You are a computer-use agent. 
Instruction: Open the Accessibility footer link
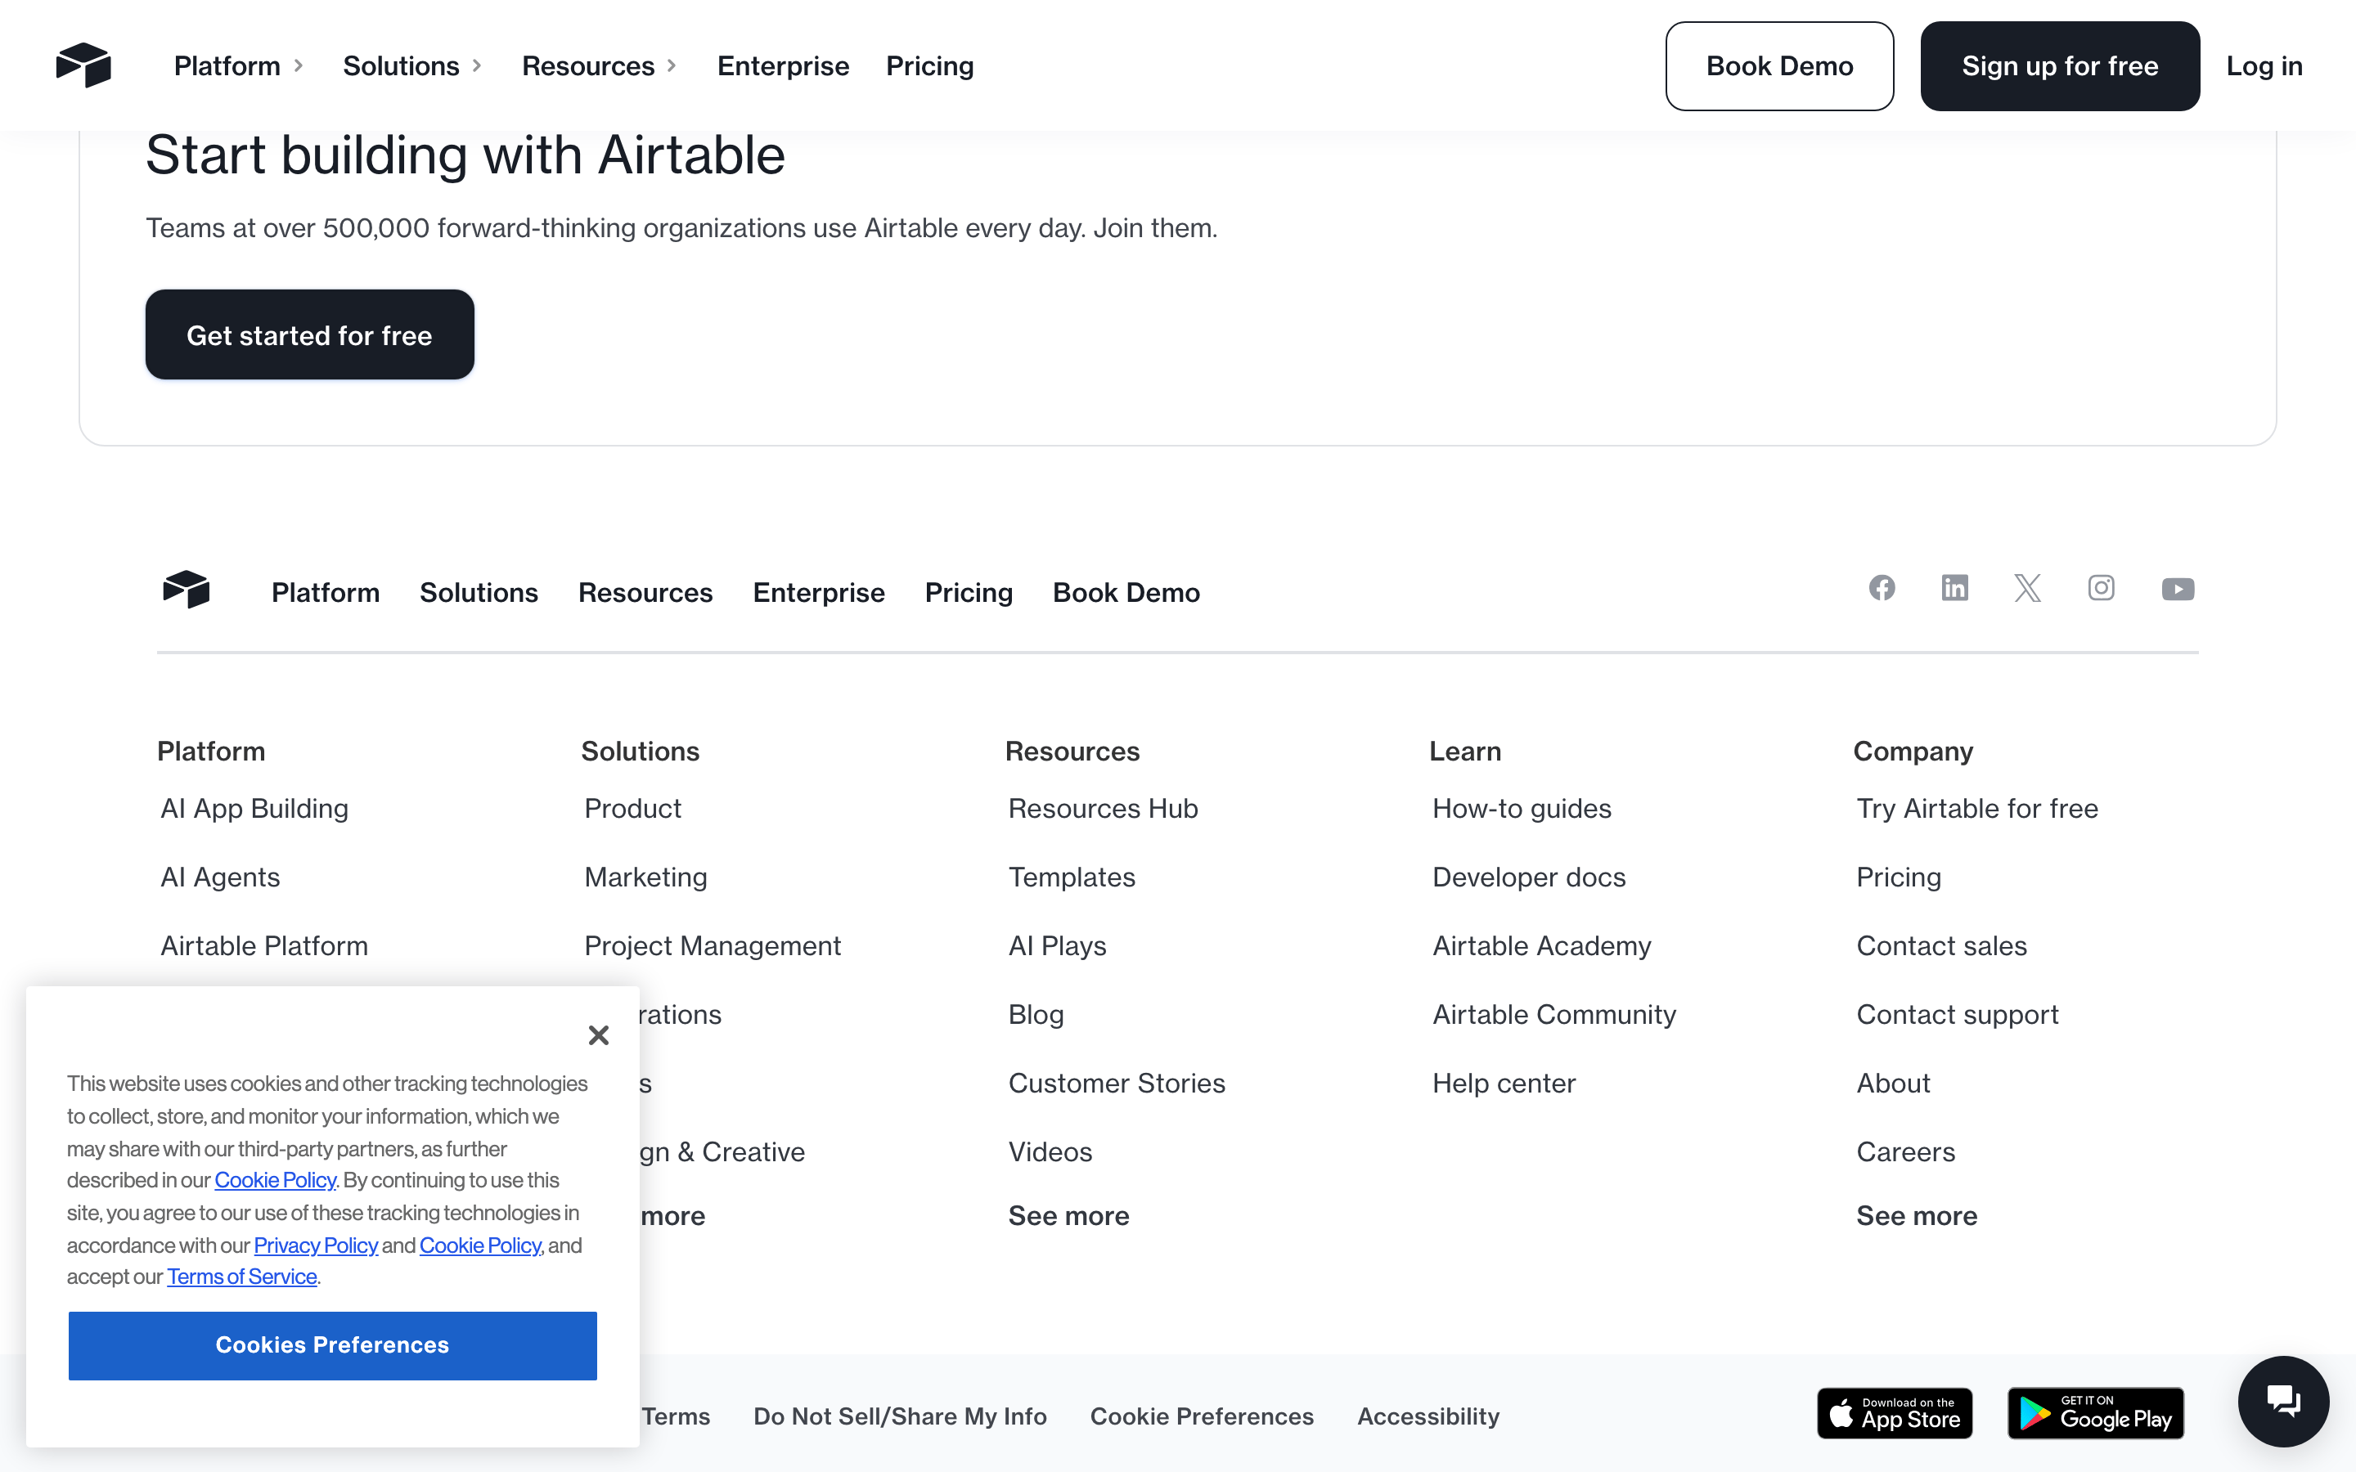(1428, 1416)
